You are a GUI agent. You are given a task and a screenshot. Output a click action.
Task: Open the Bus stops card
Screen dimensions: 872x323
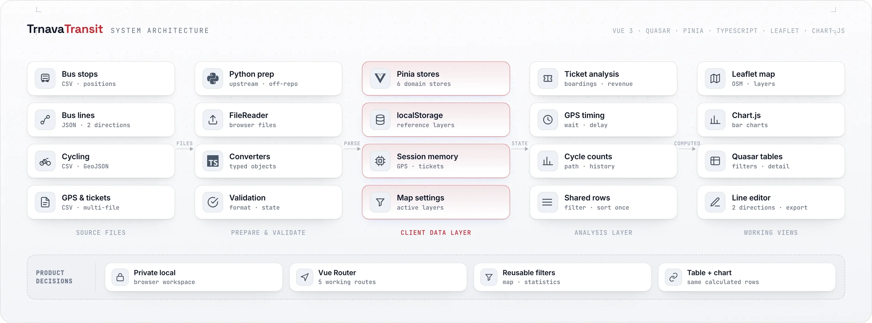click(x=101, y=78)
